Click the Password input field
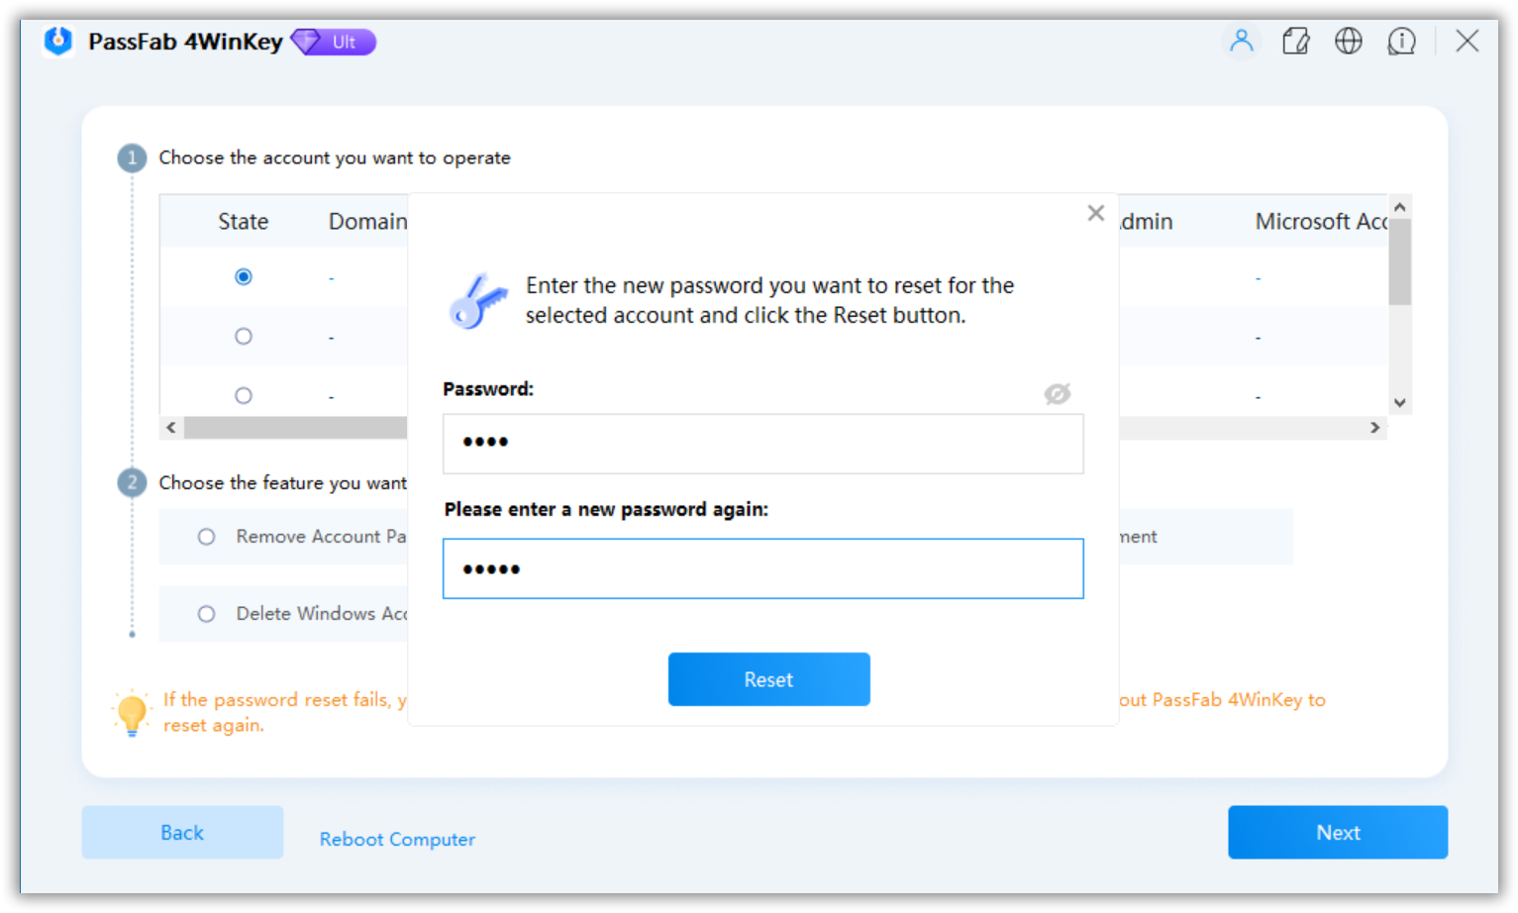The width and height of the screenshot is (1518, 913). 762,444
